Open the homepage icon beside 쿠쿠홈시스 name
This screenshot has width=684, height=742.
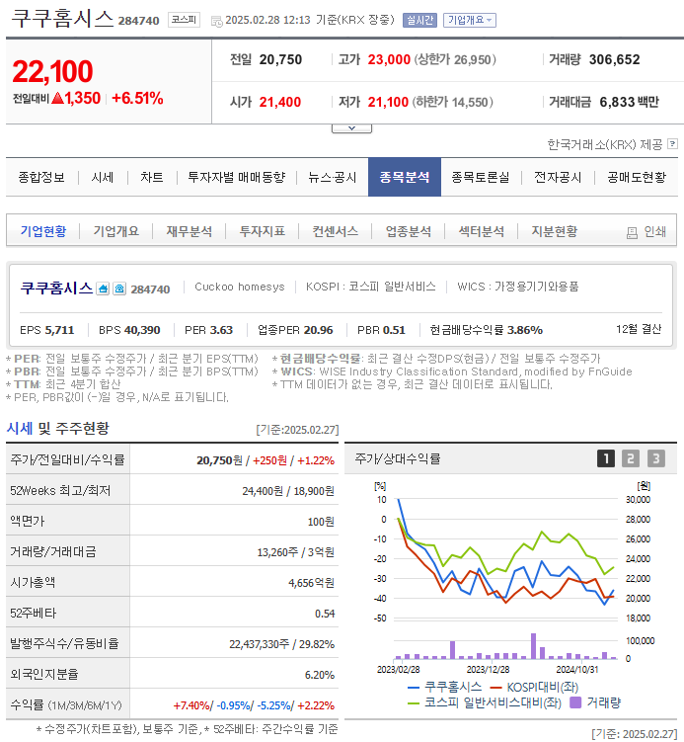click(x=103, y=289)
